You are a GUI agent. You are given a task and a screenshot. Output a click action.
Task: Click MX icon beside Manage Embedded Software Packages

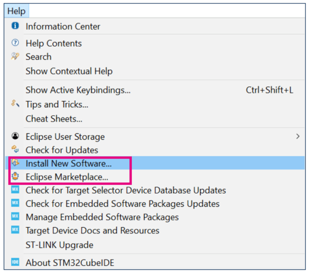[15, 216]
